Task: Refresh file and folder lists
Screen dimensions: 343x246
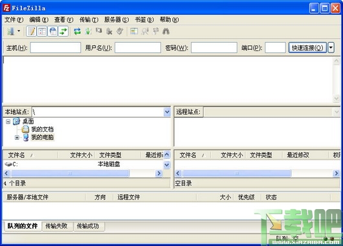Action: (77, 32)
